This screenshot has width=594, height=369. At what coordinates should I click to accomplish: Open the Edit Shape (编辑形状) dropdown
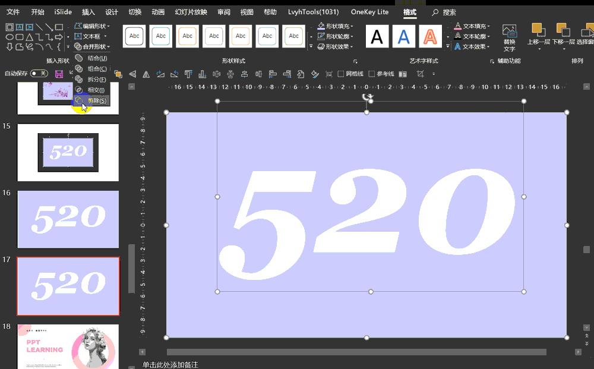tap(93, 26)
